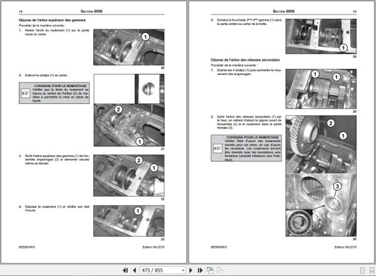Click heading 'Dépose de l'arbre des vitesses secondaire'
376x276 pixels.
pyautogui.click(x=245, y=60)
